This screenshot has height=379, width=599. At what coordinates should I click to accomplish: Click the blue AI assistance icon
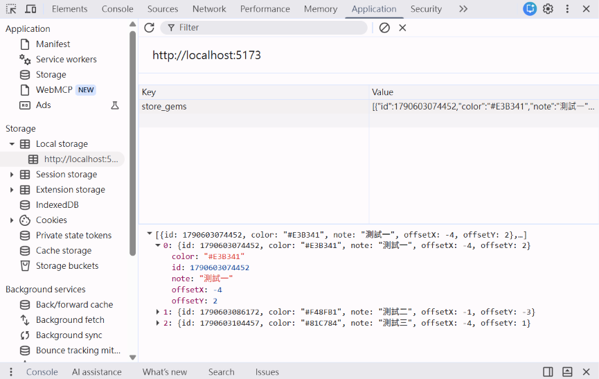(530, 9)
